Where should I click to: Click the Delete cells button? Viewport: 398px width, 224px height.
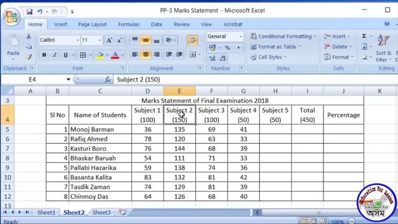[x=338, y=47]
